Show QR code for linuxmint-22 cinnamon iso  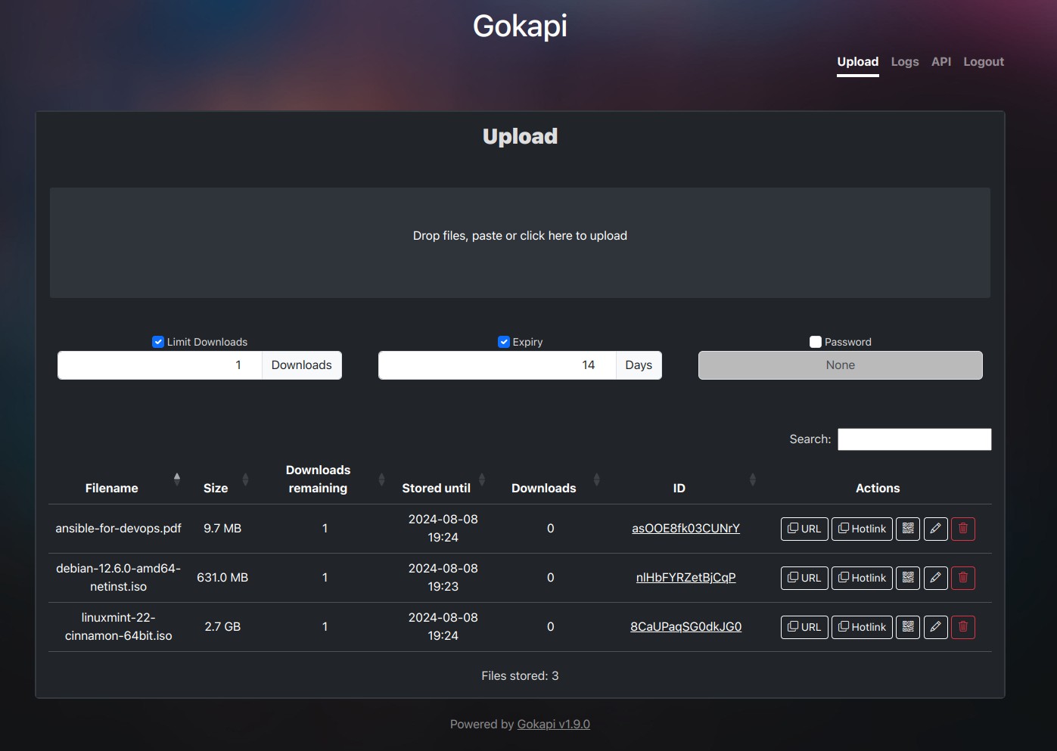point(908,627)
